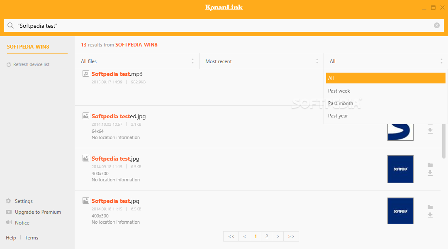Clear the search field with X icon

pos(436,25)
